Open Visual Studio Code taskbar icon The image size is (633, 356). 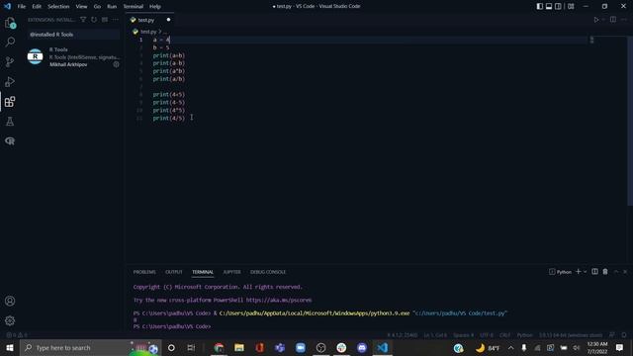pyautogui.click(x=383, y=347)
